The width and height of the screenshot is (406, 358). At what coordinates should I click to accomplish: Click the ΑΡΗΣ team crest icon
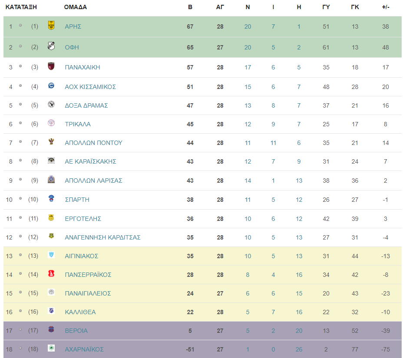coord(51,25)
